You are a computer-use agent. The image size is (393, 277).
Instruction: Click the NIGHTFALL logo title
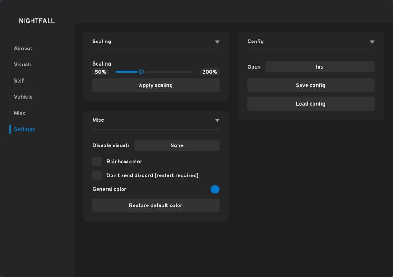point(37,21)
